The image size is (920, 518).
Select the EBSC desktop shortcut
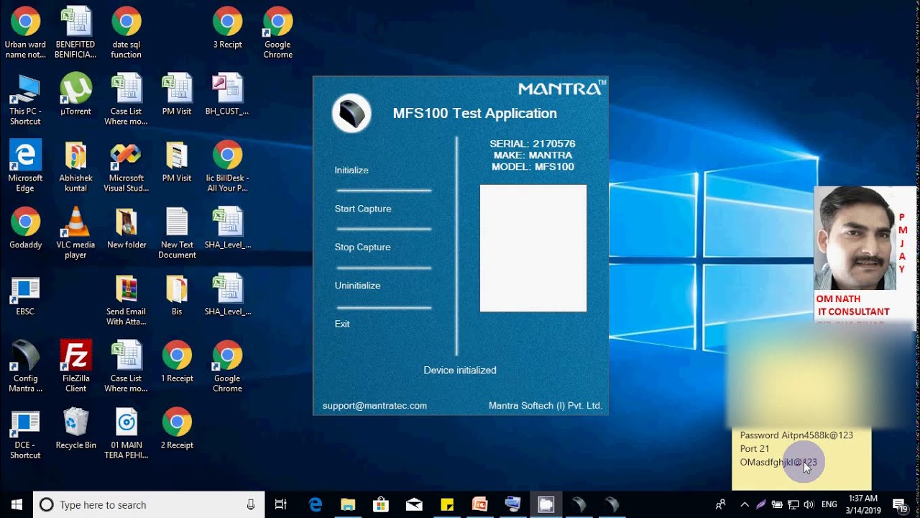[25, 296]
